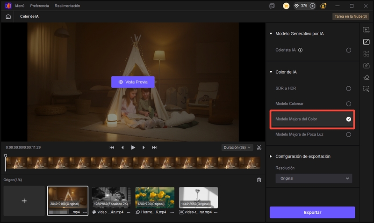374x223 pixels.
Task: Select the eraser tool in right sidebar
Action: pyautogui.click(x=366, y=77)
